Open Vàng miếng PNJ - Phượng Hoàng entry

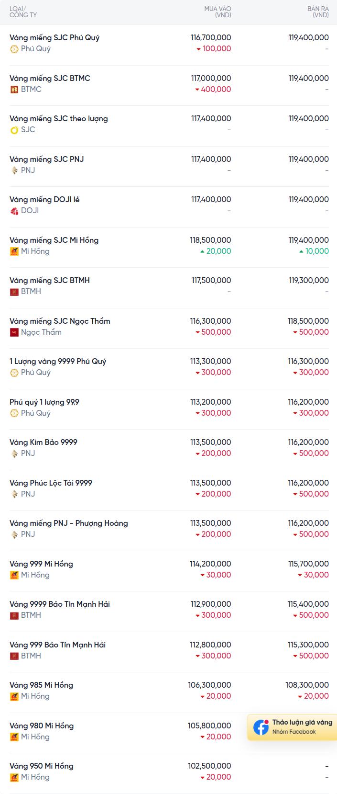69,523
